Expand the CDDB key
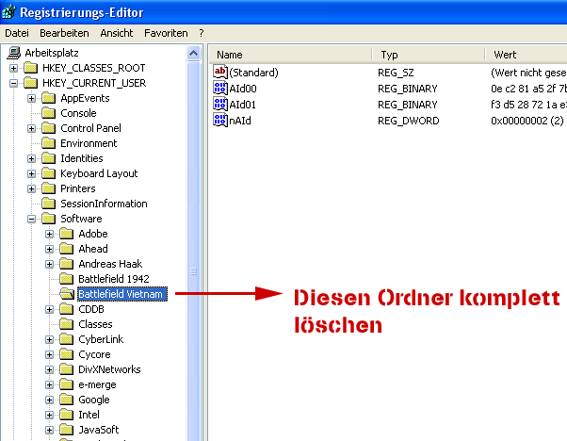 [50, 309]
